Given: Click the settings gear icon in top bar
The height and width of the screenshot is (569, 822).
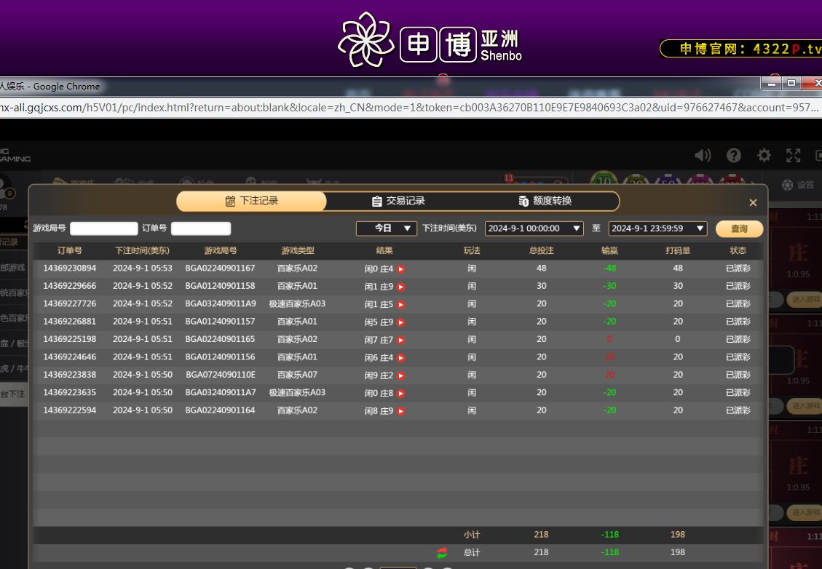Looking at the screenshot, I should click(764, 155).
